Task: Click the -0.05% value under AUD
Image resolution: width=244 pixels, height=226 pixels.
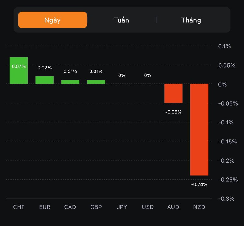Action: [x=174, y=112]
